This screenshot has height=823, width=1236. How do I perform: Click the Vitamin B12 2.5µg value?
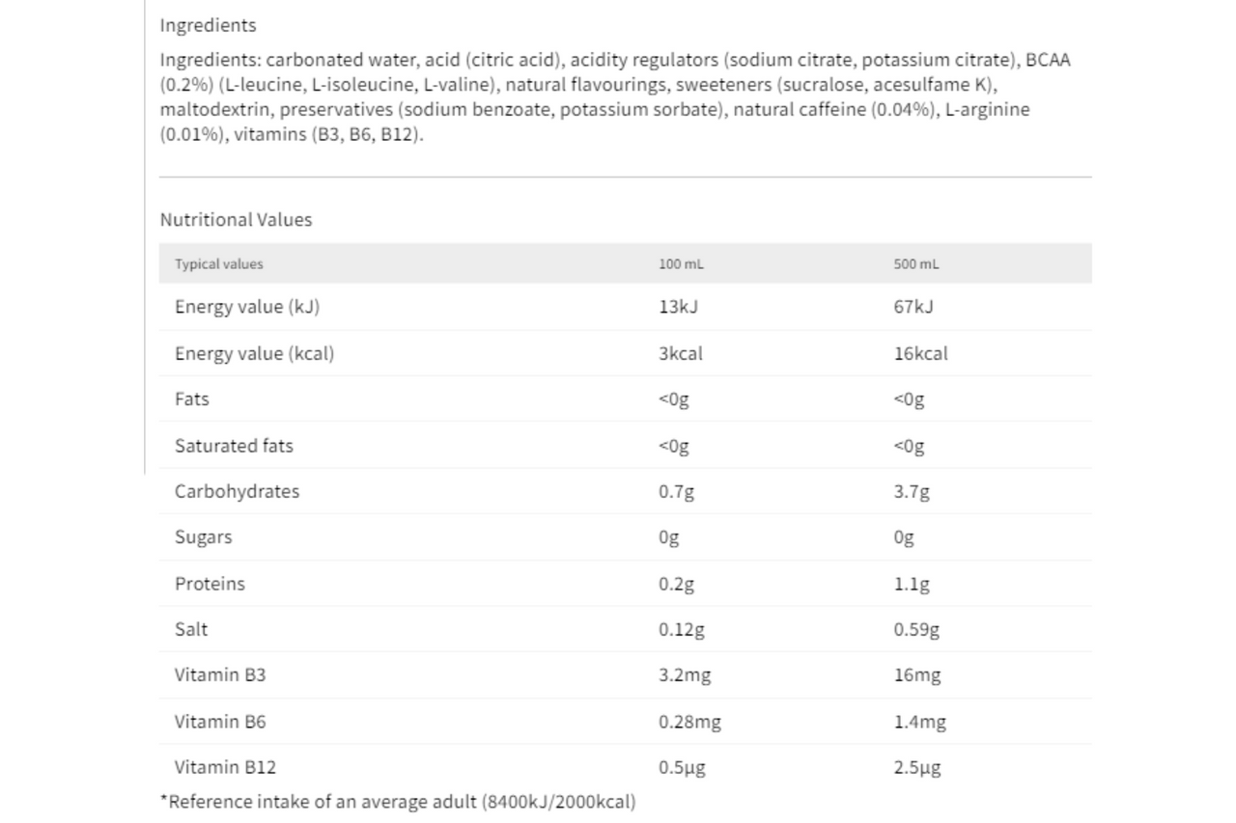[x=916, y=767]
